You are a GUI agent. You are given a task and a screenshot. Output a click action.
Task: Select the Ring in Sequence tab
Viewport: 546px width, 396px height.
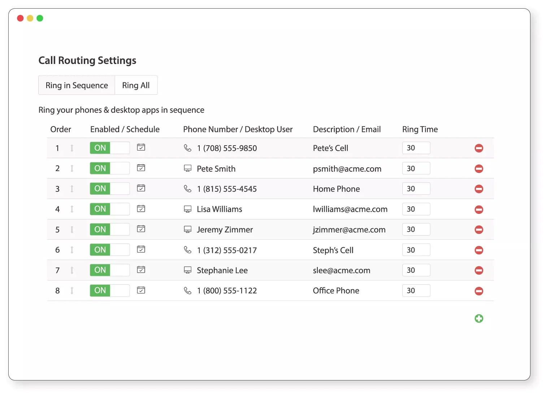77,85
